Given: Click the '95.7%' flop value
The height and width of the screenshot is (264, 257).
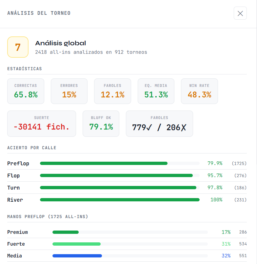Looking at the screenshot, I should pos(215,175).
